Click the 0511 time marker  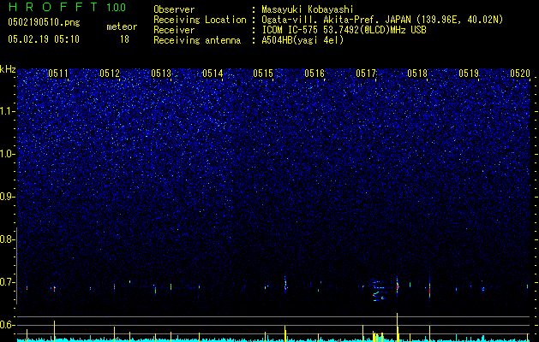(58, 74)
